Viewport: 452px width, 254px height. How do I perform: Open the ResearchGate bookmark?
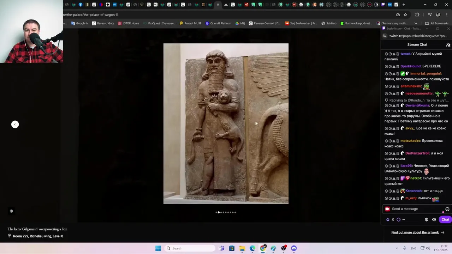coord(103,23)
